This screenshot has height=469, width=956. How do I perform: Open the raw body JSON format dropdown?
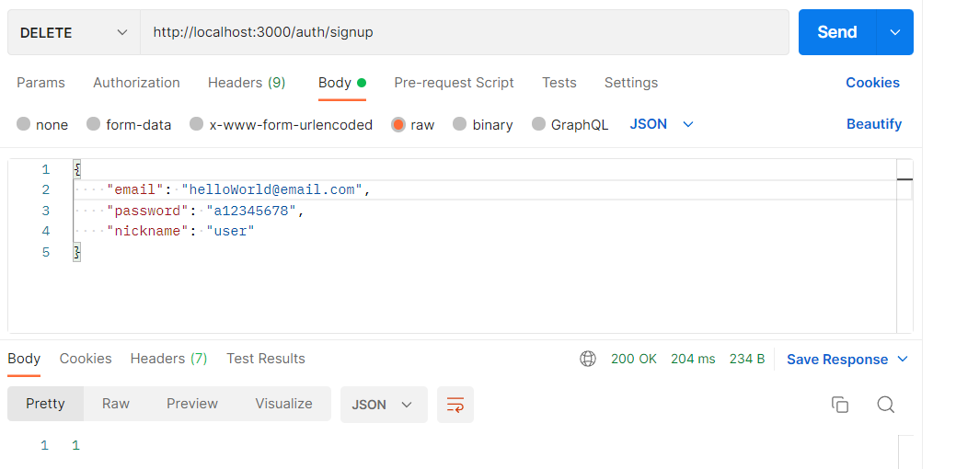pos(662,124)
